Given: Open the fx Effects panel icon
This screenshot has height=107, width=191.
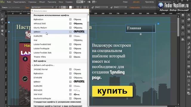Looking at the screenshot, I should pos(189,85).
